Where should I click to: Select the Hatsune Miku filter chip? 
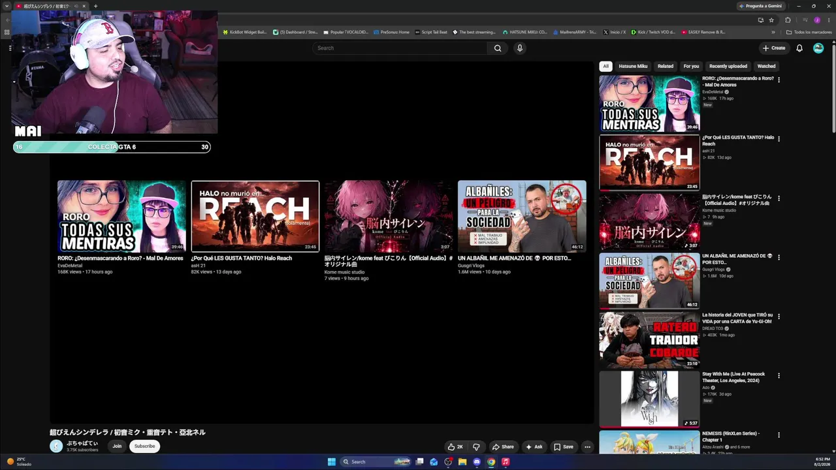(x=633, y=66)
